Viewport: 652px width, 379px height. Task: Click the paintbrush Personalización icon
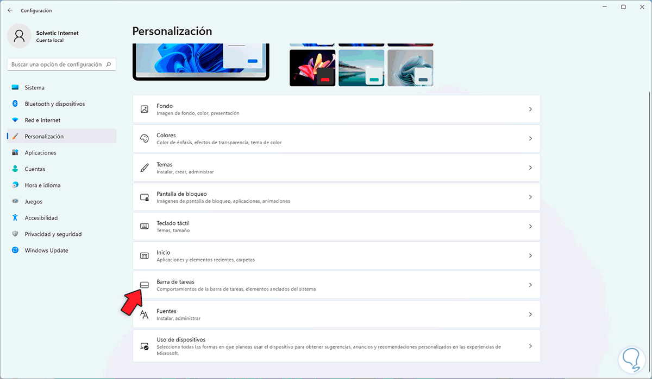click(15, 137)
